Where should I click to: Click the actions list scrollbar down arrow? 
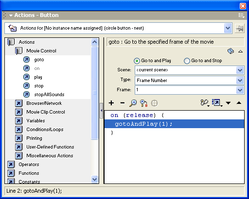coord(94,179)
